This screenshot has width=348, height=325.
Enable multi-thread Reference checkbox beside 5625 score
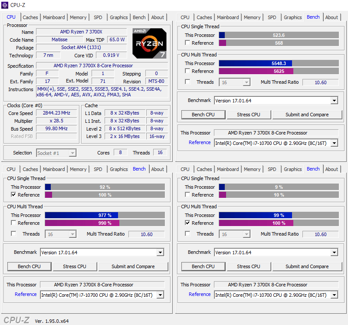(187, 71)
